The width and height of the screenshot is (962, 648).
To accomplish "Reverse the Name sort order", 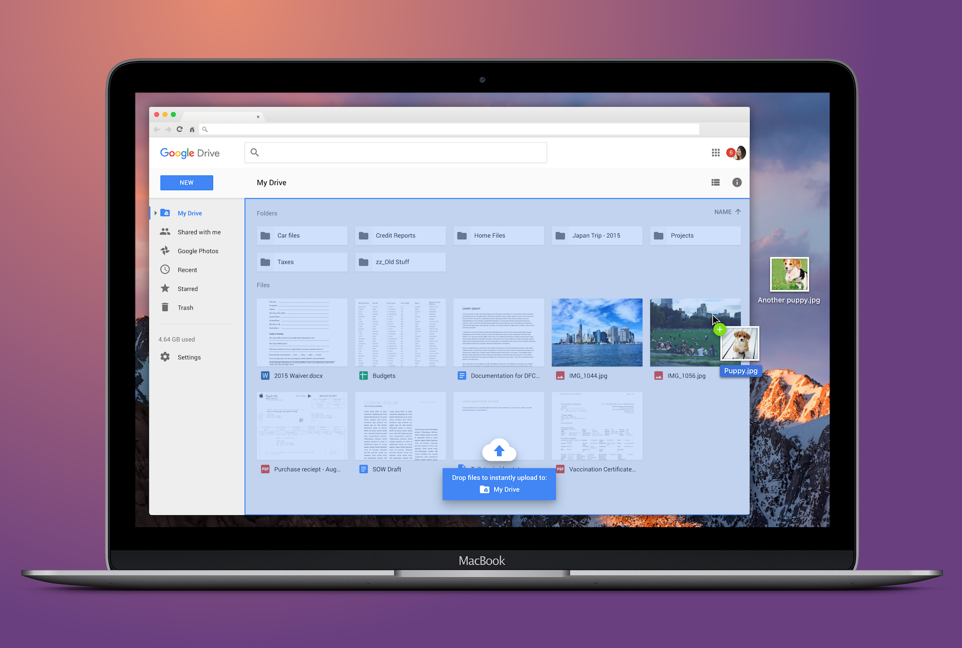I will click(x=739, y=212).
